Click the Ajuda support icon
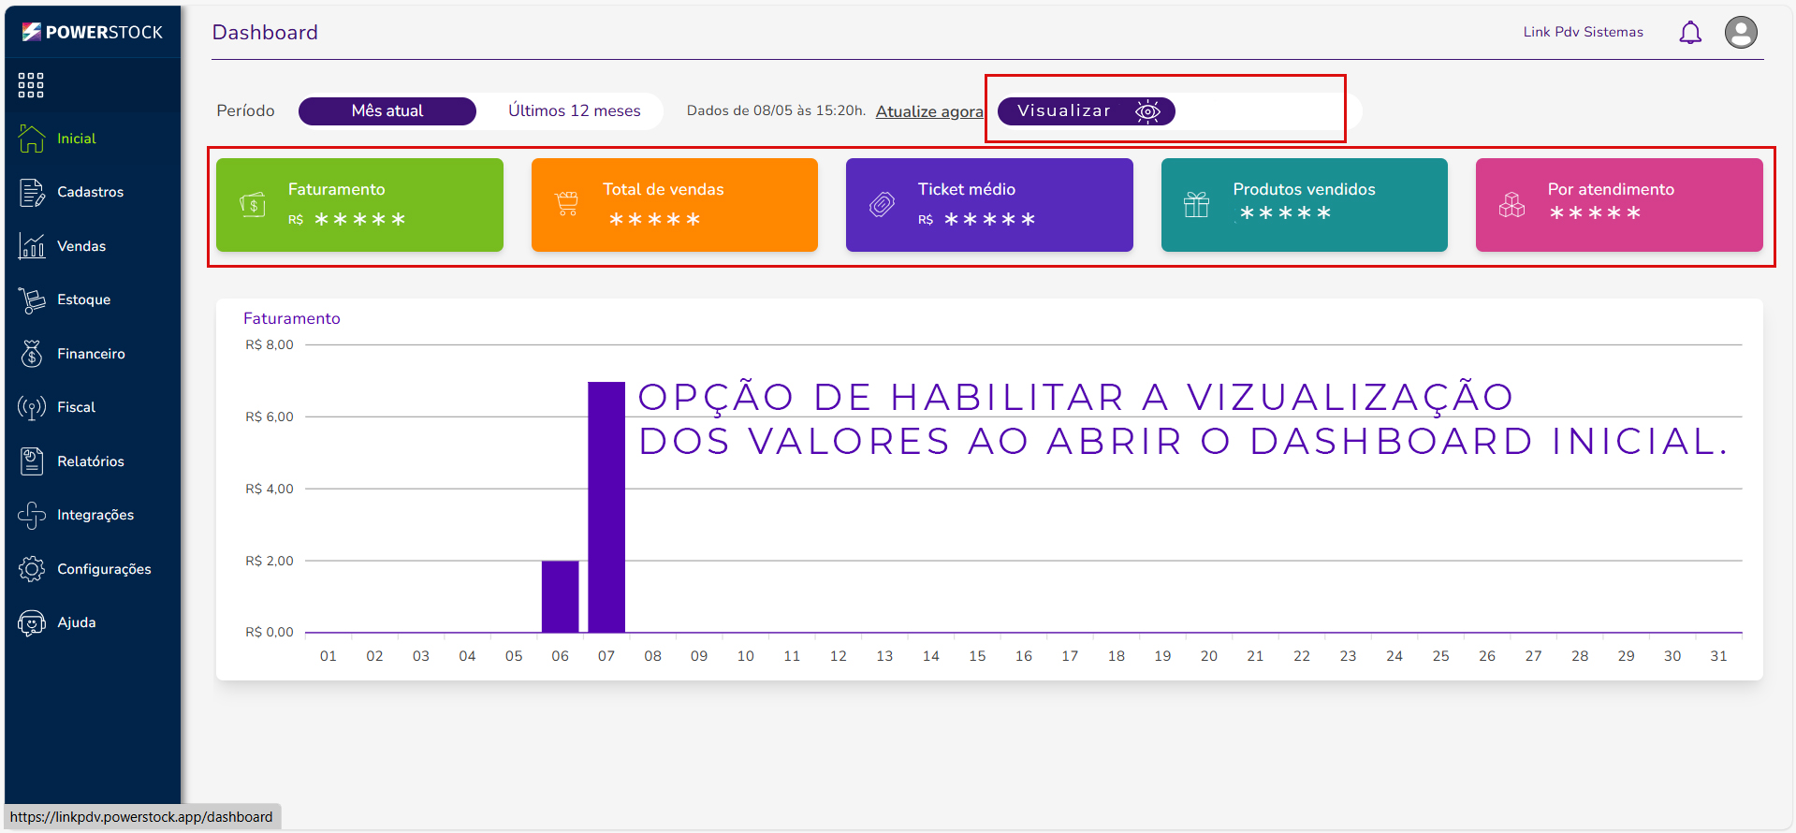Screen dimensions: 1796x833 32,623
